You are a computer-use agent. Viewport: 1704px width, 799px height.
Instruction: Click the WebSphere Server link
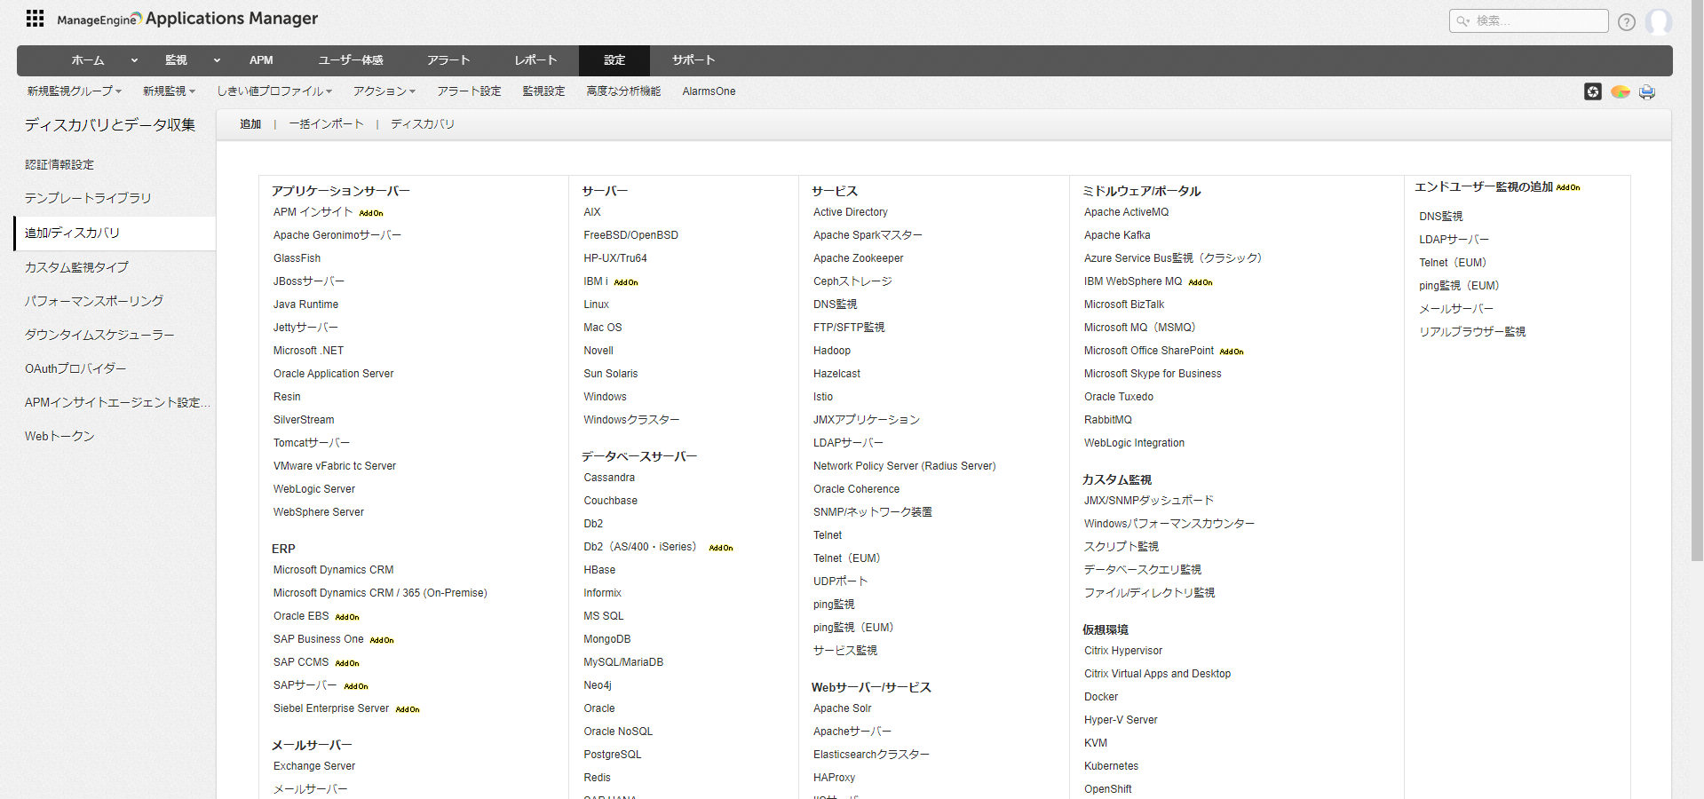click(x=319, y=512)
